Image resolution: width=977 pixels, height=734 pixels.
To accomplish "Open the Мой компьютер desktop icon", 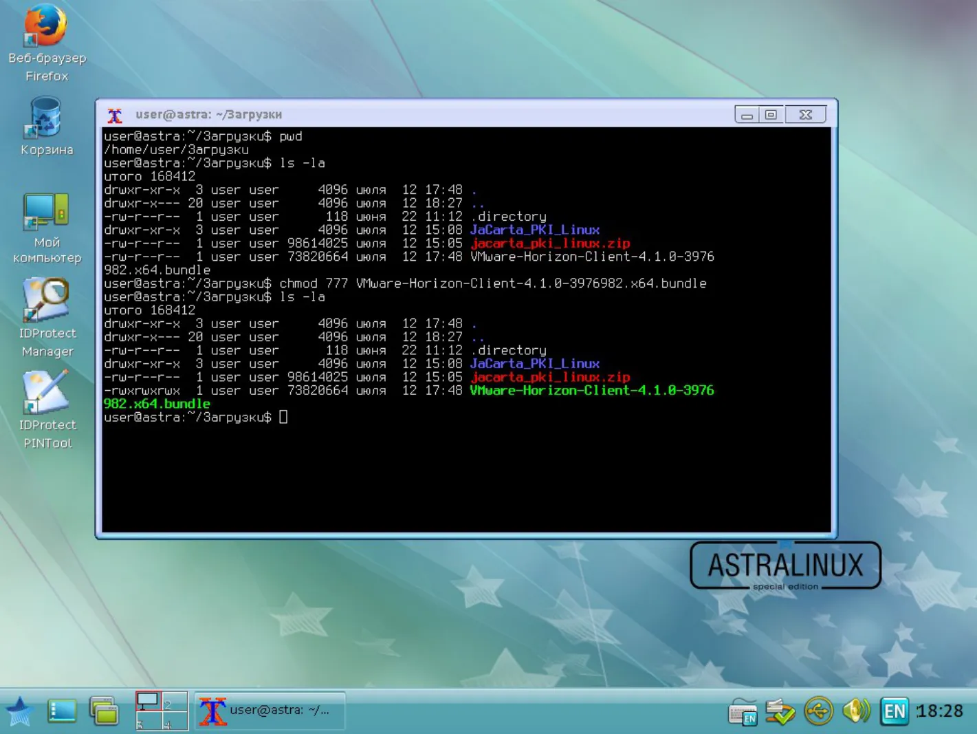I will pyautogui.click(x=47, y=228).
